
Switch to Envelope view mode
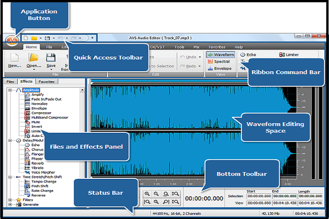[220, 68]
